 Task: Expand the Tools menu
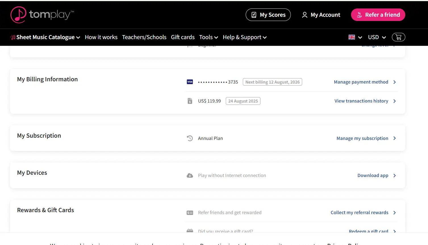pyautogui.click(x=209, y=37)
